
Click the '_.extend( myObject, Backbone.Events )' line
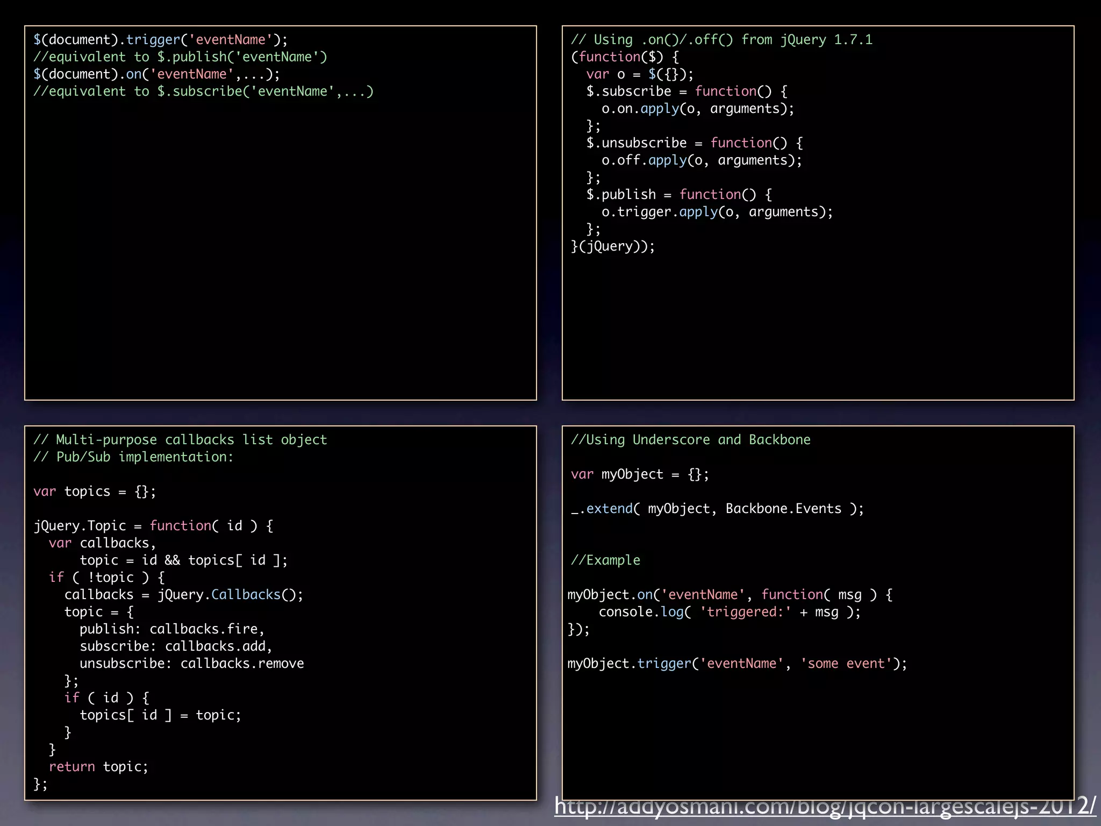point(717,509)
